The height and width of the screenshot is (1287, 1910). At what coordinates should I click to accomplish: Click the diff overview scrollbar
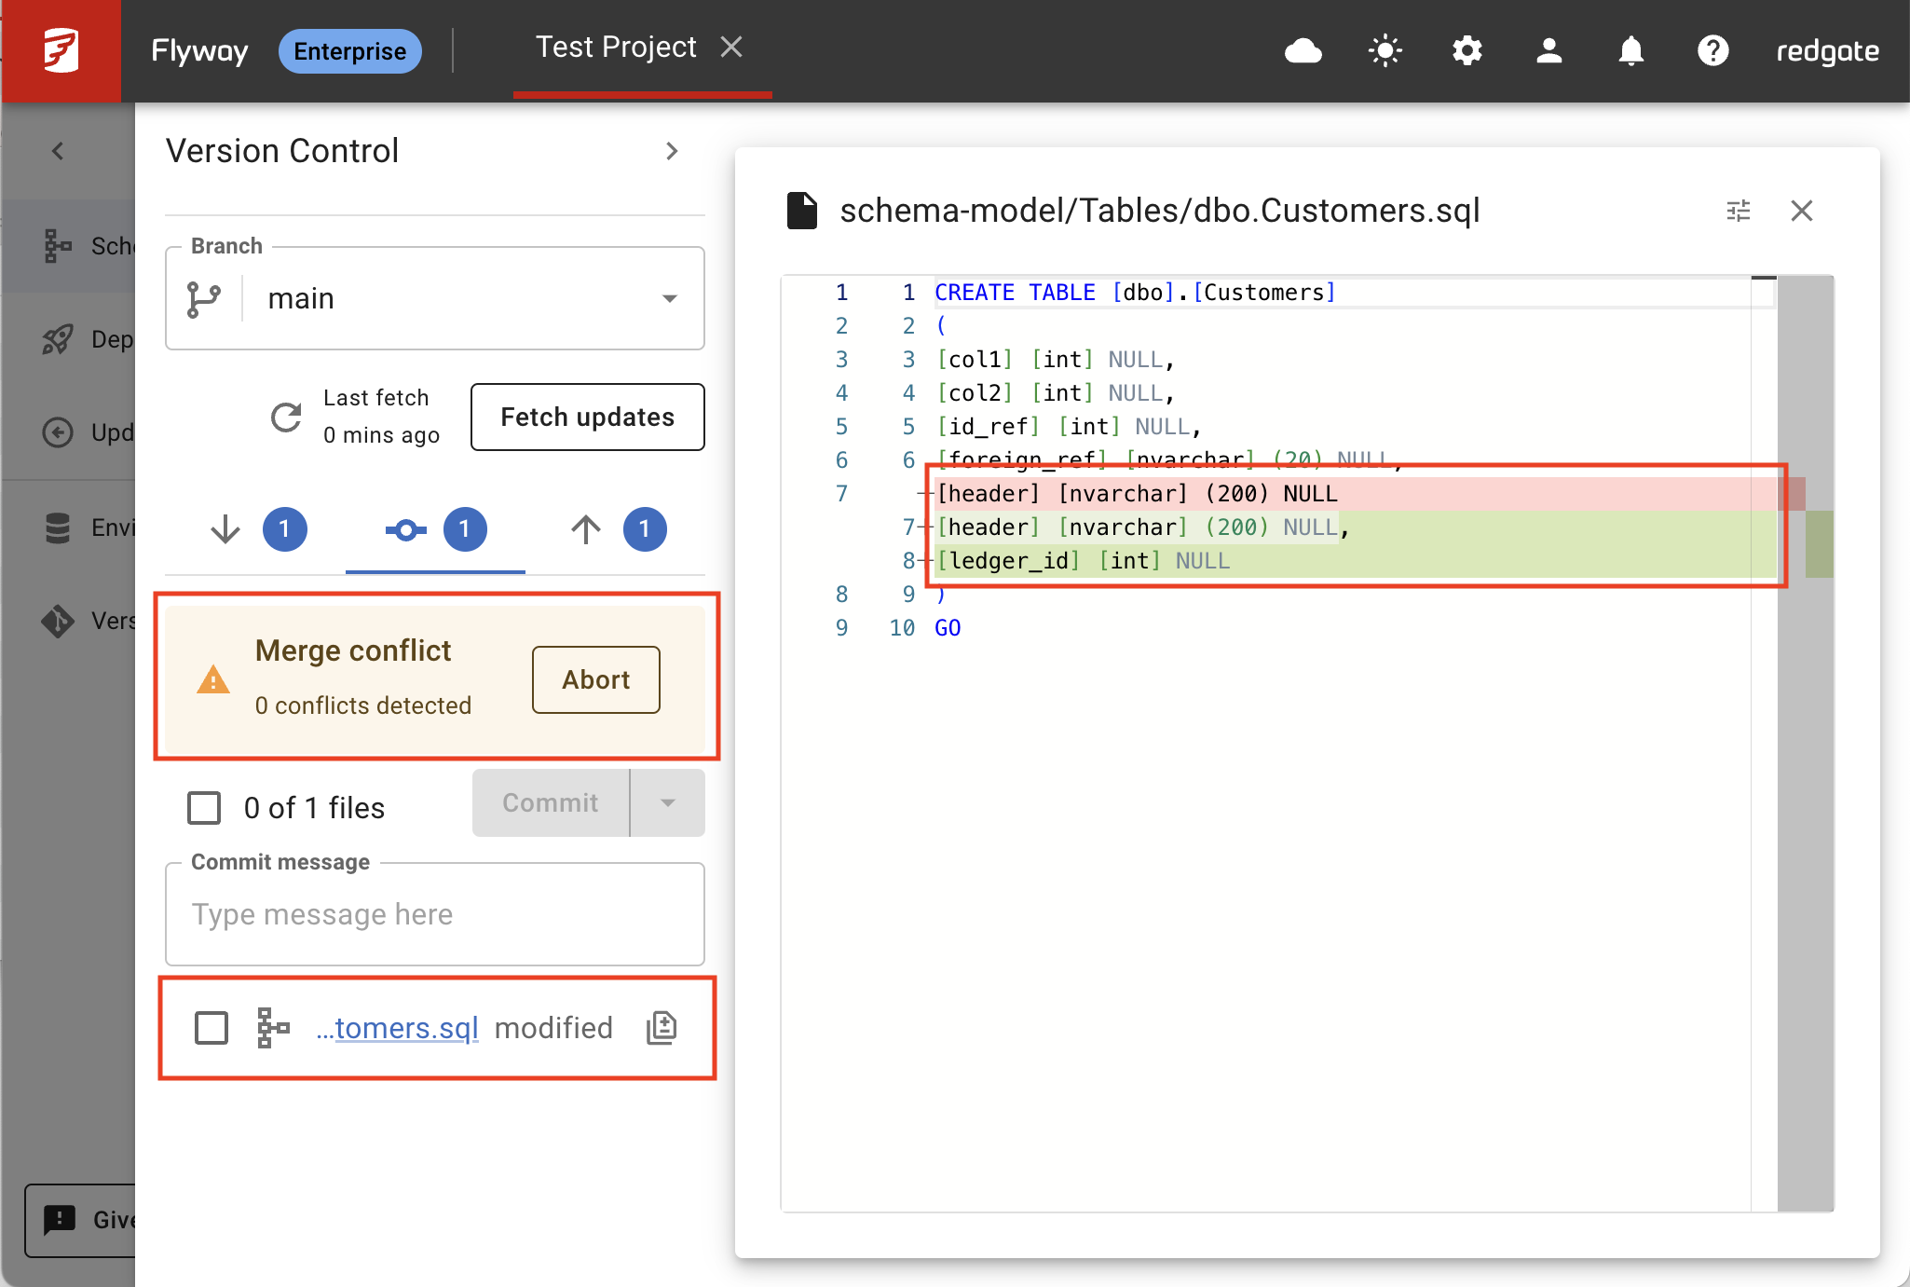coord(1806,744)
